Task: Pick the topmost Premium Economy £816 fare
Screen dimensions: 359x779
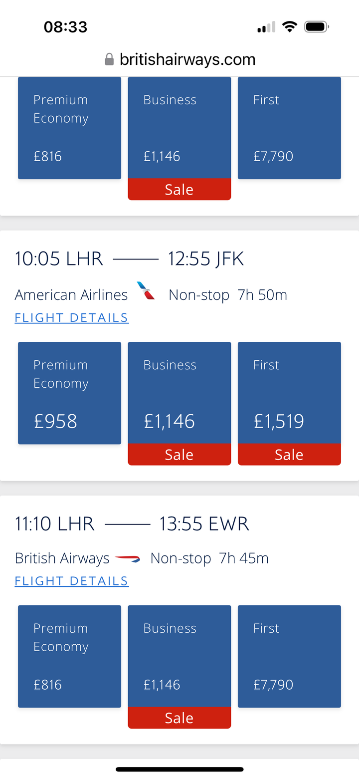Action: tap(69, 128)
